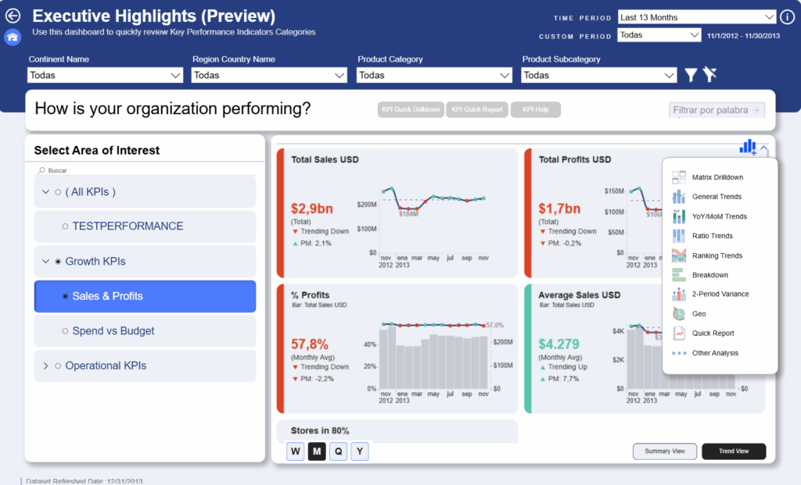Expand the Operational KPIs group
Screen dimensions: 801x485
[45, 366]
